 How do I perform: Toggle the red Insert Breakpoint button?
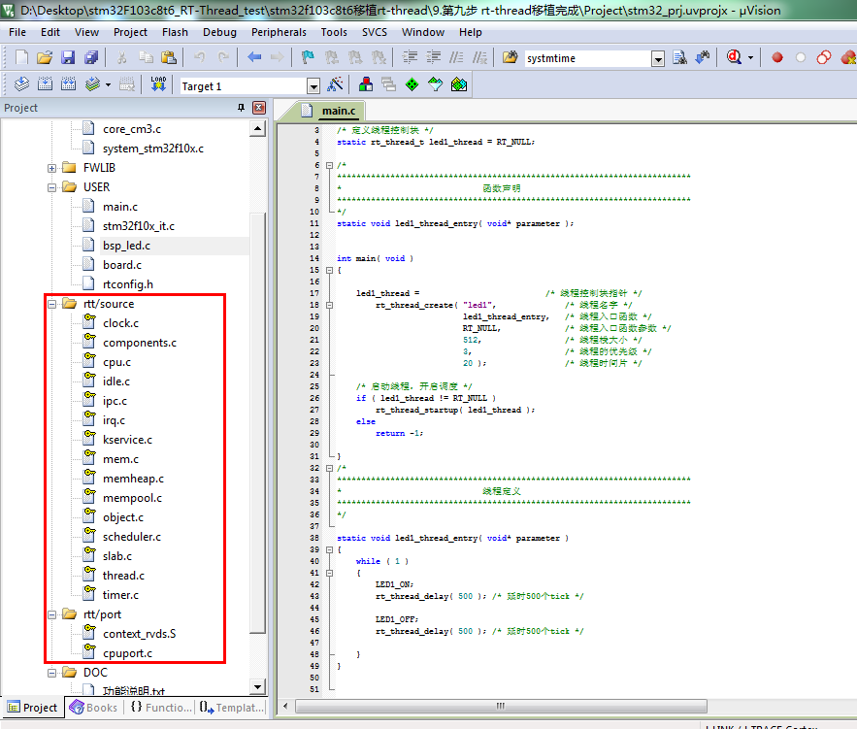point(777,58)
